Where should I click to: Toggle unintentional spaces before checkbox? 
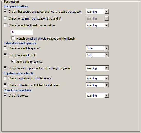point(5,25)
